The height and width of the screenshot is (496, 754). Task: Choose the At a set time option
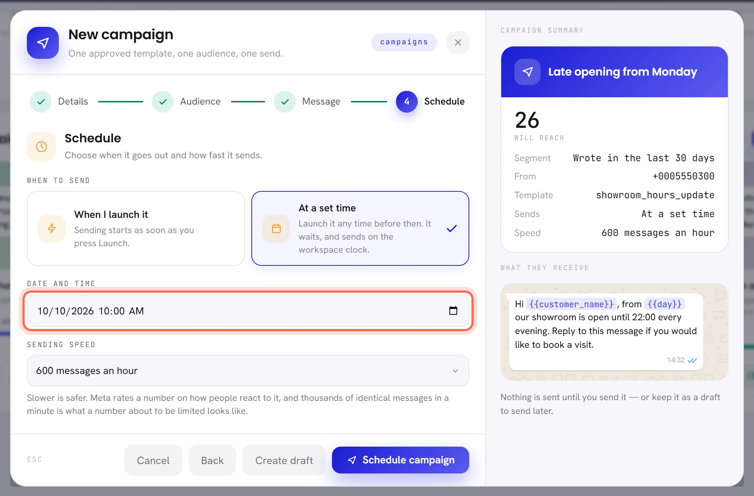pyautogui.click(x=360, y=228)
